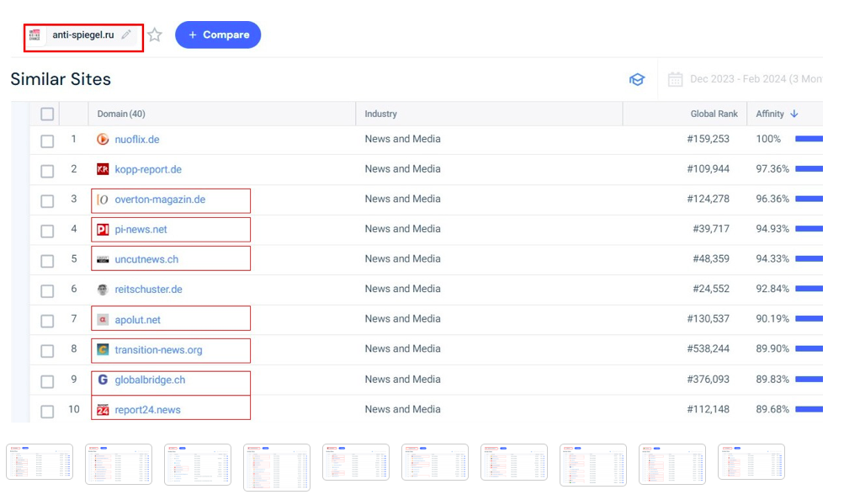Click the kopp-report.de favicon icon
The image size is (844, 500).
tap(103, 169)
